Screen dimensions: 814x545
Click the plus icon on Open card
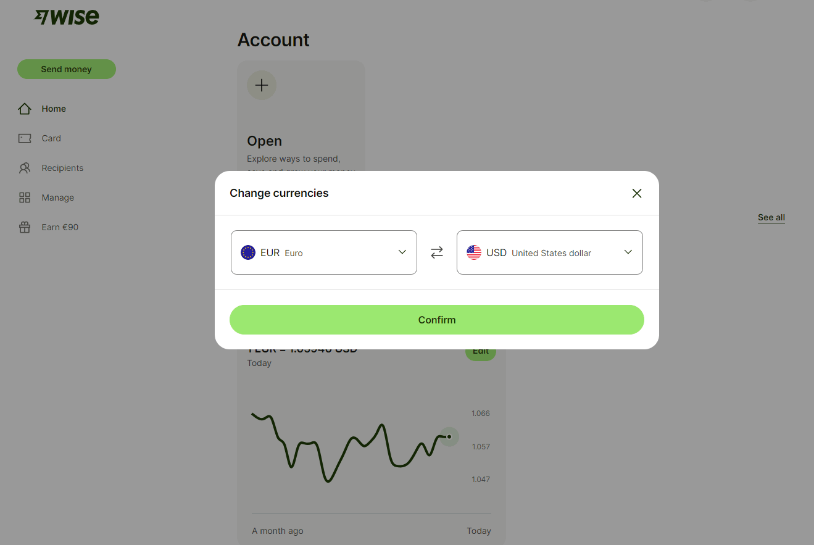(262, 85)
